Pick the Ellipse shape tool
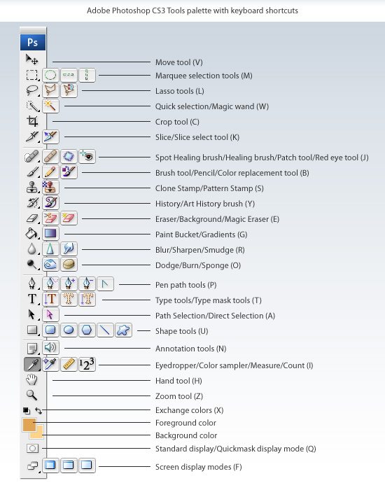This screenshot has width=385, height=490. (69, 330)
